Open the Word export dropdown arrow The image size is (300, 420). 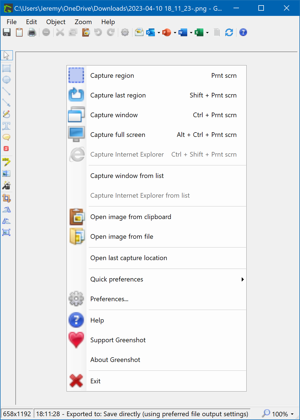(191, 32)
